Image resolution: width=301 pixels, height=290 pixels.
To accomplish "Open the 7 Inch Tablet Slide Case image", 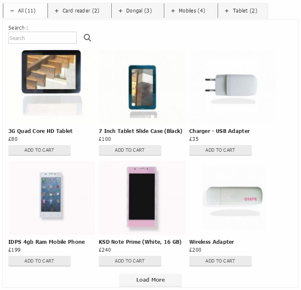I will tap(142, 87).
